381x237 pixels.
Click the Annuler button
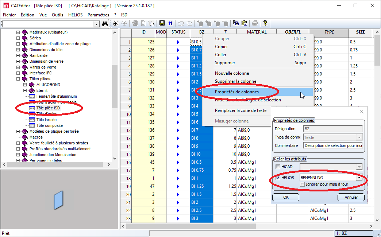(351, 197)
